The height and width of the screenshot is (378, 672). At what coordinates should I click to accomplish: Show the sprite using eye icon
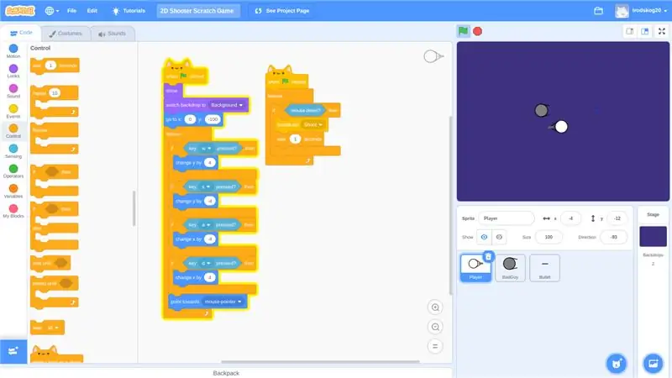[484, 237]
